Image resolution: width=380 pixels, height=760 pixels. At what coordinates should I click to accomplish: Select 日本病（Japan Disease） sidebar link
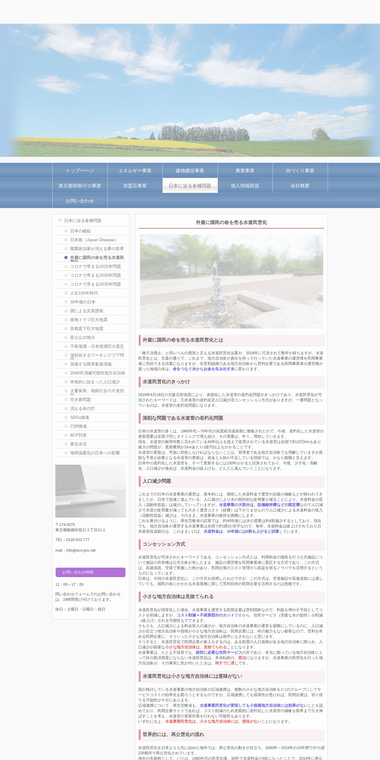point(91,240)
